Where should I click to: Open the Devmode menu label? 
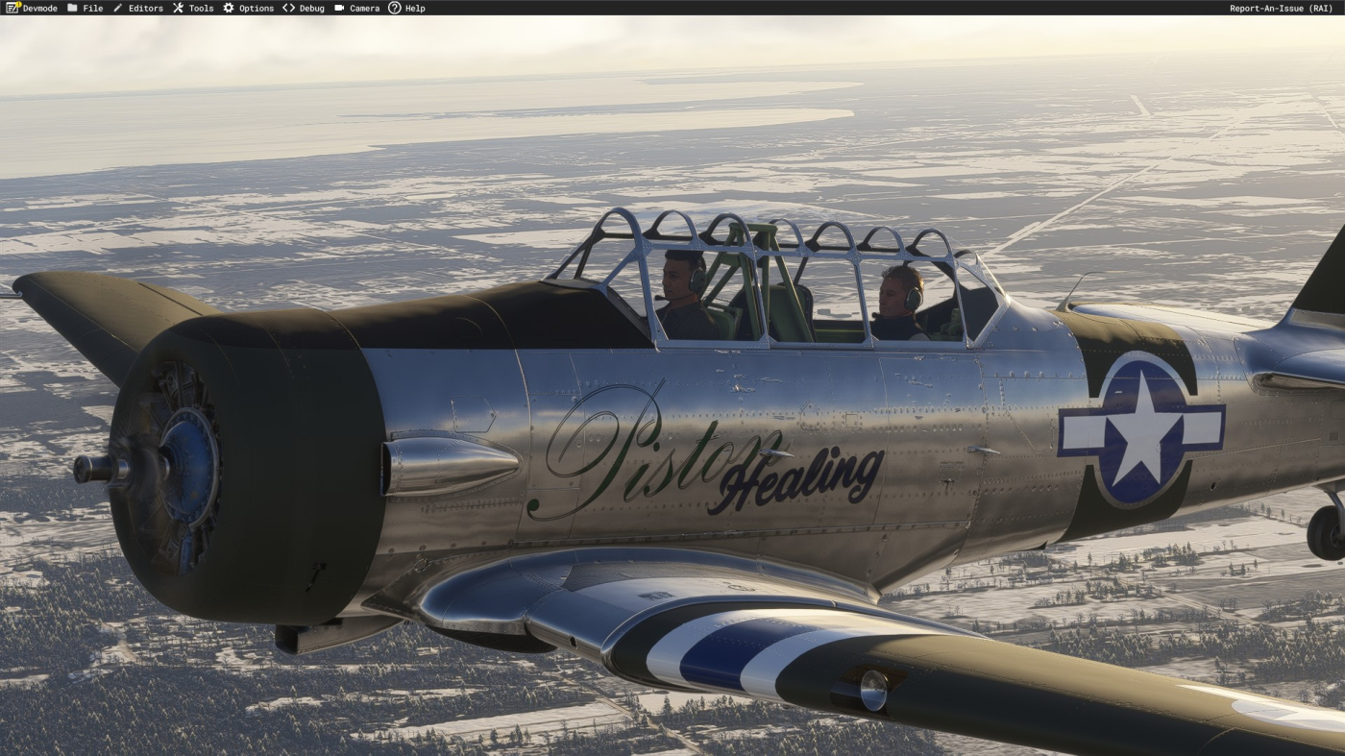(x=40, y=9)
